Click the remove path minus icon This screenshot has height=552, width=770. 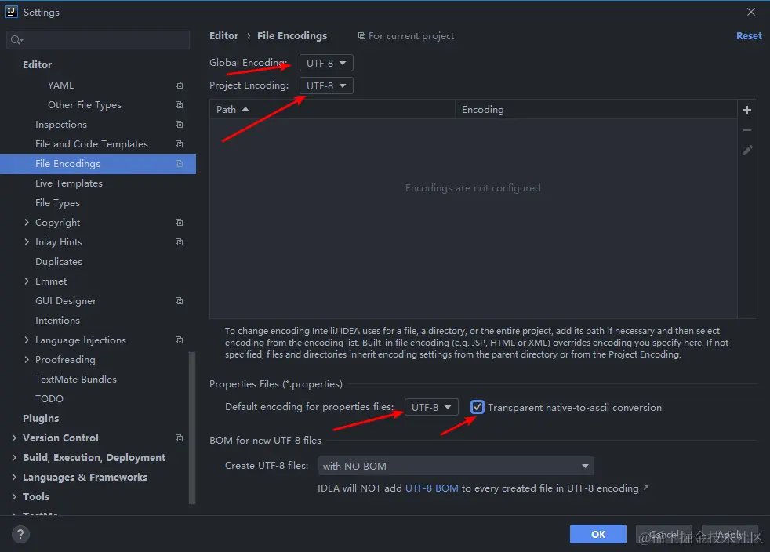[x=747, y=130]
